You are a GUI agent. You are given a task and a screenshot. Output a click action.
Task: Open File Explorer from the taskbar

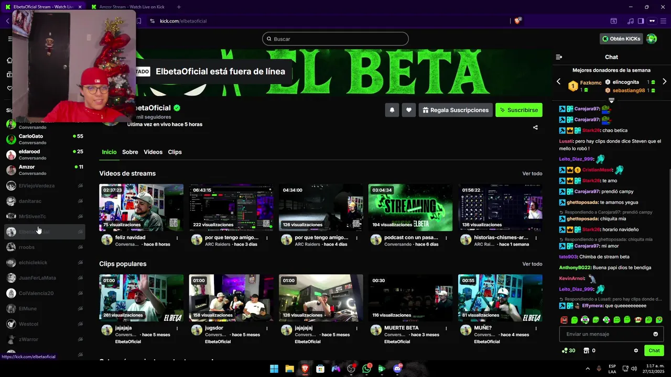(289, 369)
